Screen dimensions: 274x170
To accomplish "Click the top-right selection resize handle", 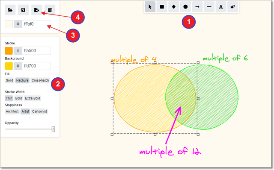I will (198, 63).
